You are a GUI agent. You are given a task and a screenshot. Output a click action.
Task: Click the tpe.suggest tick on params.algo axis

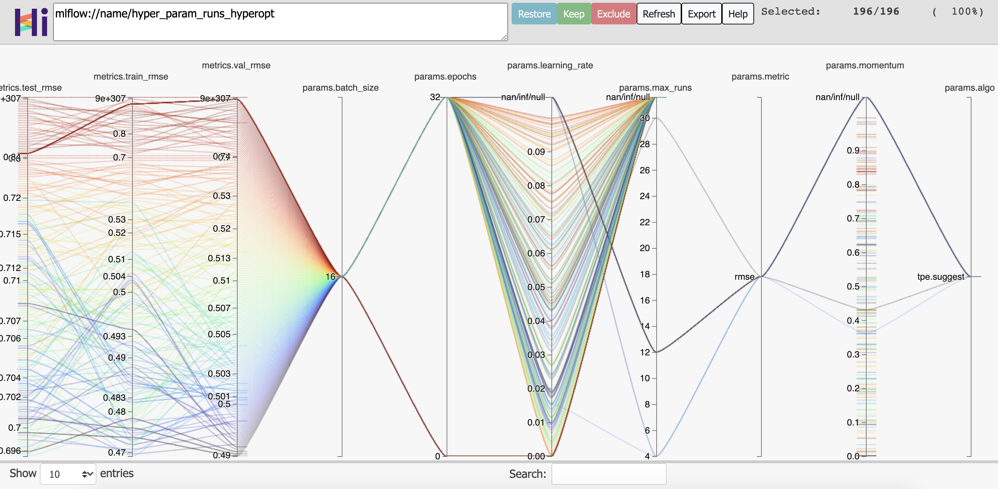coord(940,277)
